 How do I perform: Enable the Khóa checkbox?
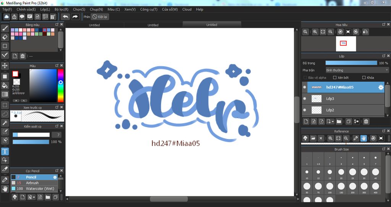(x=364, y=78)
